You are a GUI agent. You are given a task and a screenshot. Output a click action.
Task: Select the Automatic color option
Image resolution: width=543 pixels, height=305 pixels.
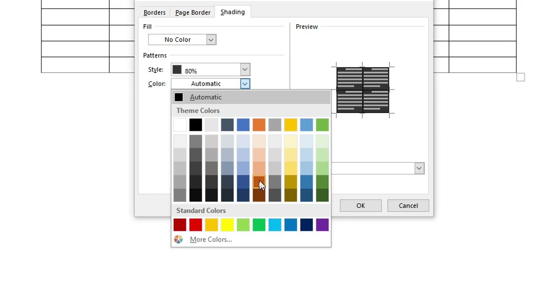tap(206, 97)
